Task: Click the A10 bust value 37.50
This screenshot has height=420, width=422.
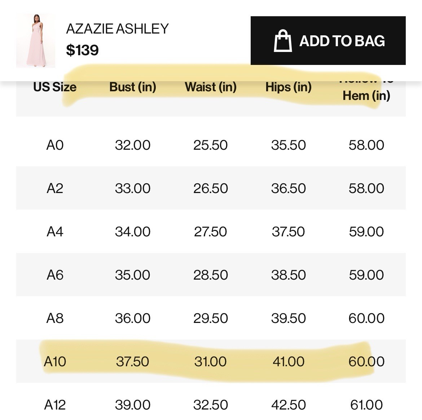Action: pos(133,362)
